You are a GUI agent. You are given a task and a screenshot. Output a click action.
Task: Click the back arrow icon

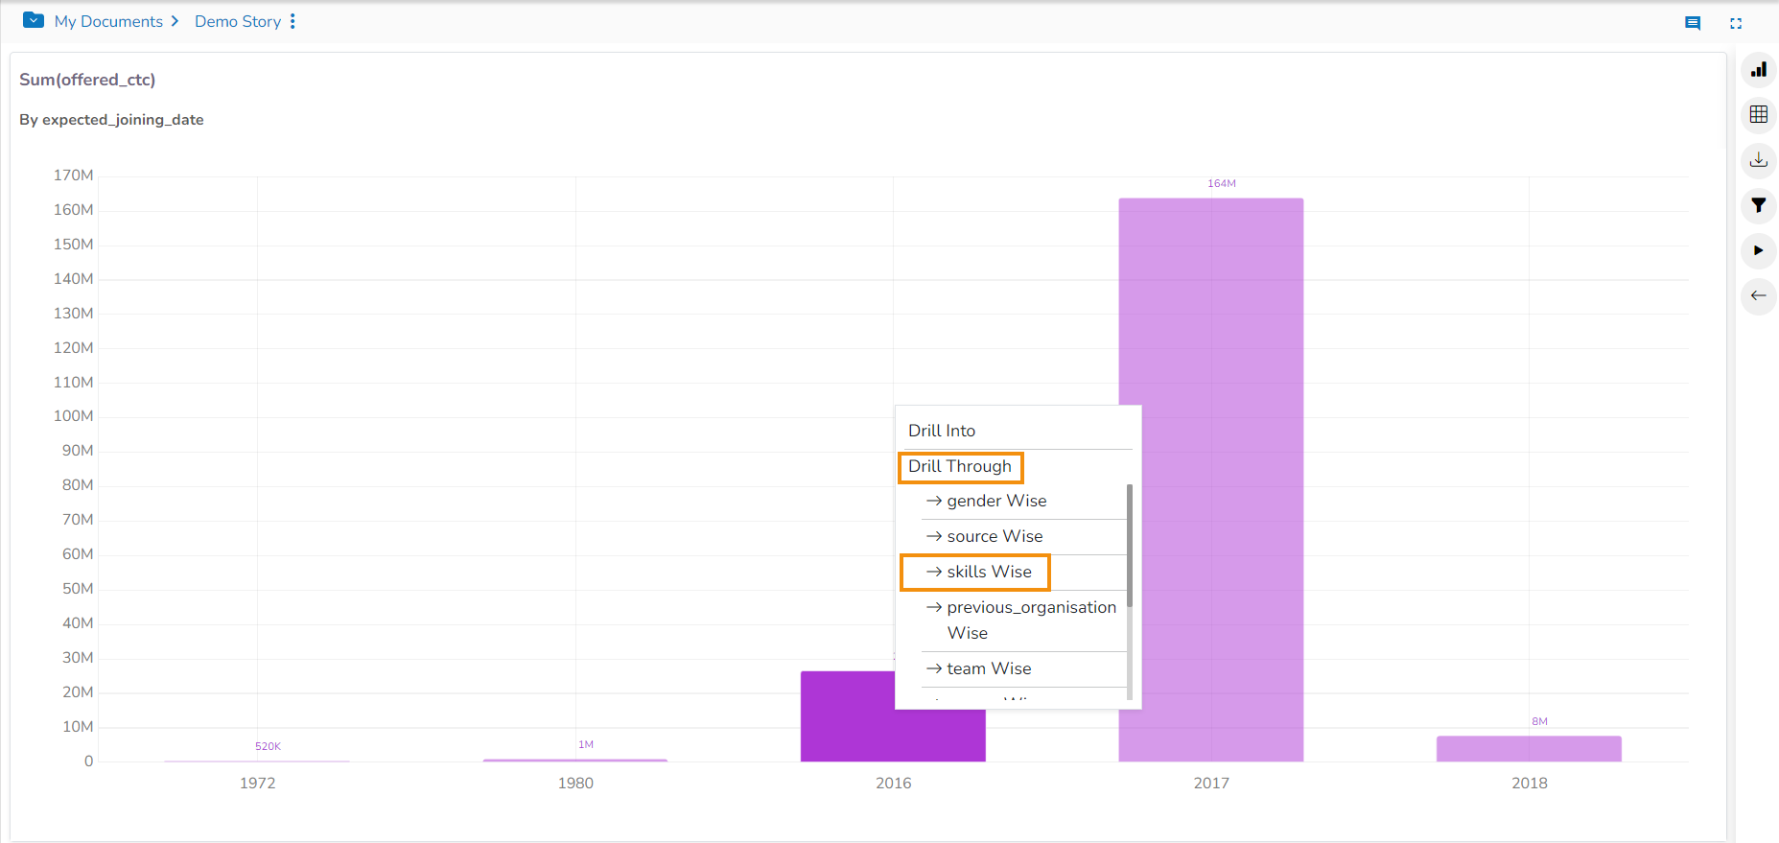(x=1758, y=295)
